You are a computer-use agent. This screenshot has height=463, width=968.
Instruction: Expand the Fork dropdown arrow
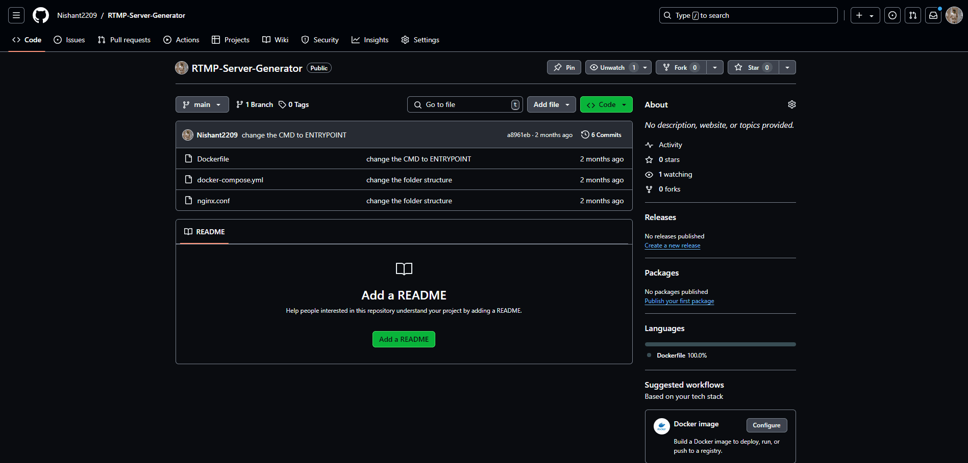pos(715,67)
